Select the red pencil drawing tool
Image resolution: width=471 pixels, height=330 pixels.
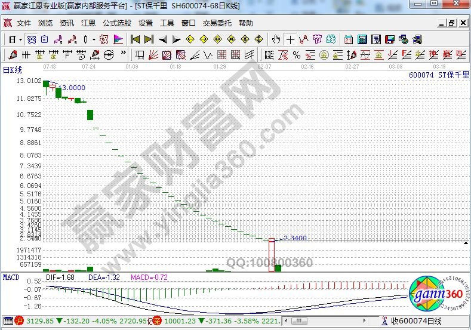[13, 55]
